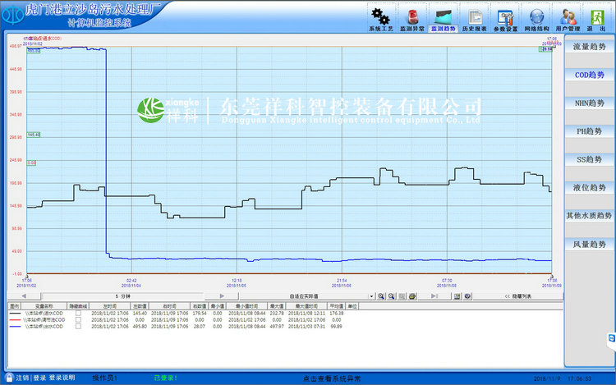Click the 5 分钟 time span bar
This screenshot has height=385, width=616.
click(122, 296)
